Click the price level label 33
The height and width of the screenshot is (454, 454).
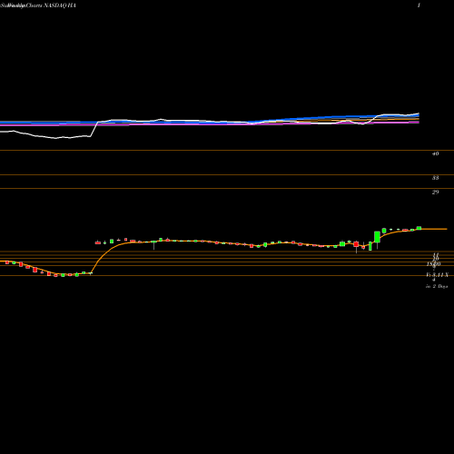coord(435,178)
